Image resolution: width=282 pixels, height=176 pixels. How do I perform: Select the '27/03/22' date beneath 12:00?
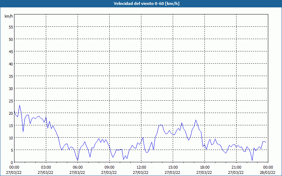tap(141, 172)
